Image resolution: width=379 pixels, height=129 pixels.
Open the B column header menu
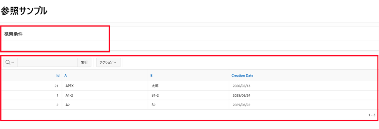tap(152, 76)
